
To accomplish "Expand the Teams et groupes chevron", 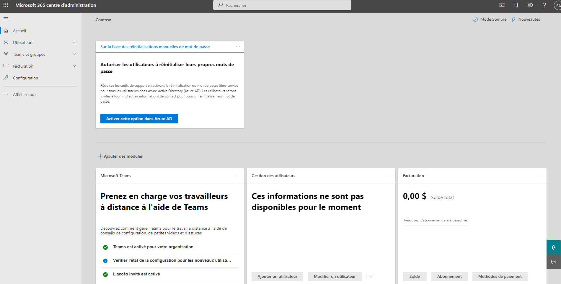I will 74,54.
